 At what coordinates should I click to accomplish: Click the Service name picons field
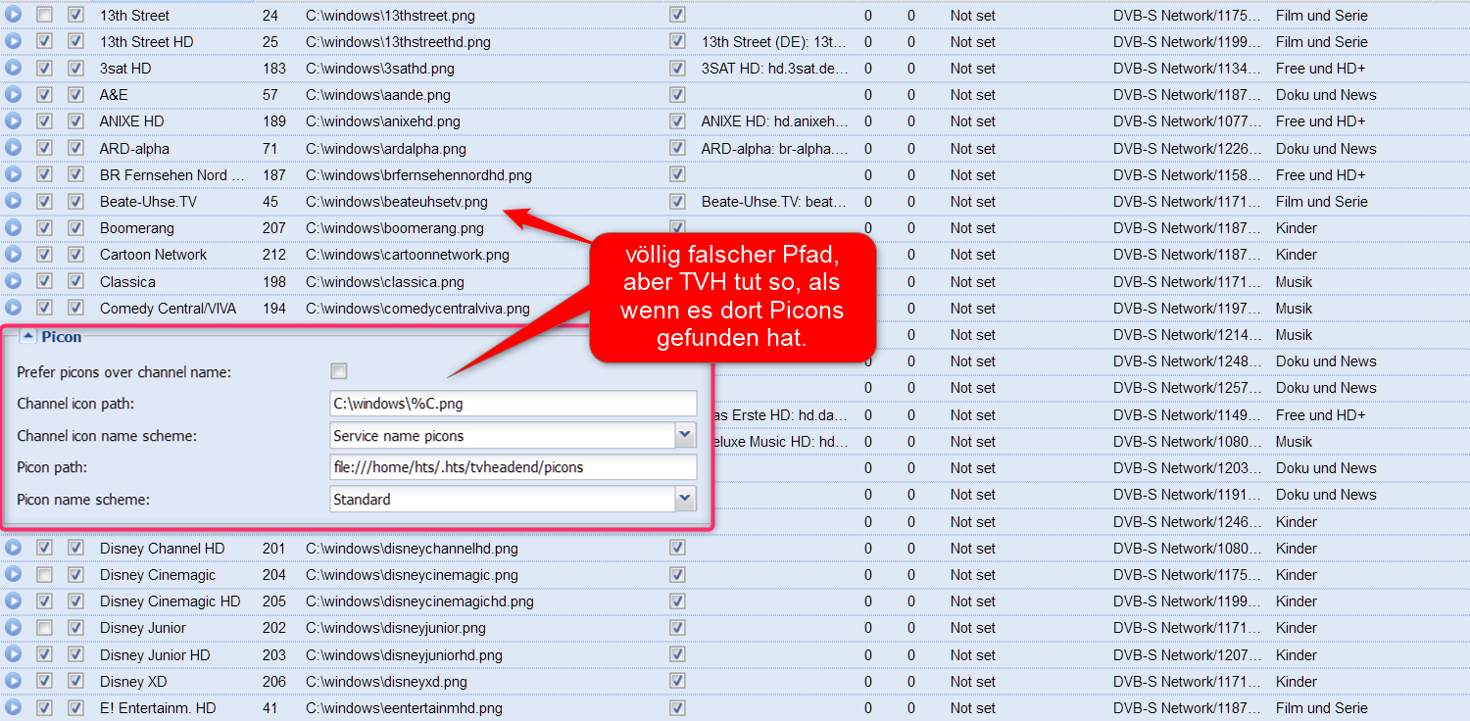503,436
